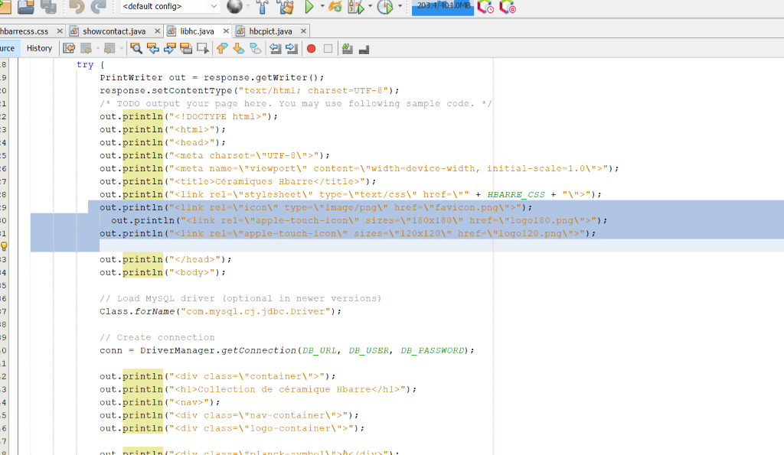Expand Profile Project dropdown arrow
784x455 pixels.
coord(400,7)
